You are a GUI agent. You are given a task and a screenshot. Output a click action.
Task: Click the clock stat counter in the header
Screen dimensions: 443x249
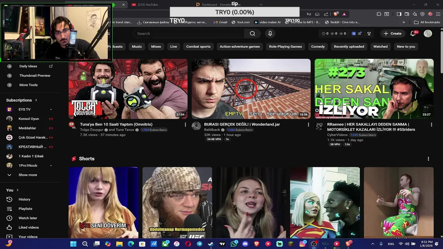325,34
